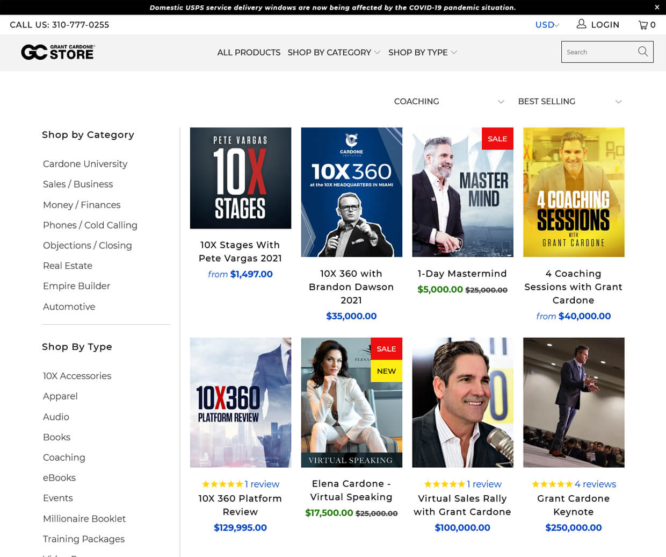Viewport: 666px width, 557px height.
Task: Open 10X360 Platform Review product image
Action: (x=241, y=402)
